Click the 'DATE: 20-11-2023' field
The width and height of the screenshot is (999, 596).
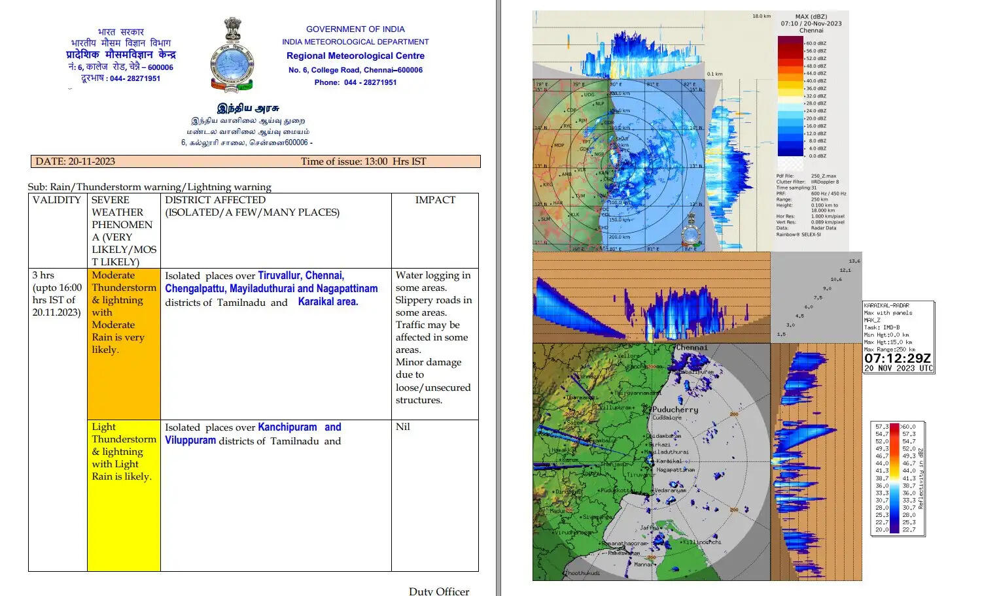click(x=75, y=161)
